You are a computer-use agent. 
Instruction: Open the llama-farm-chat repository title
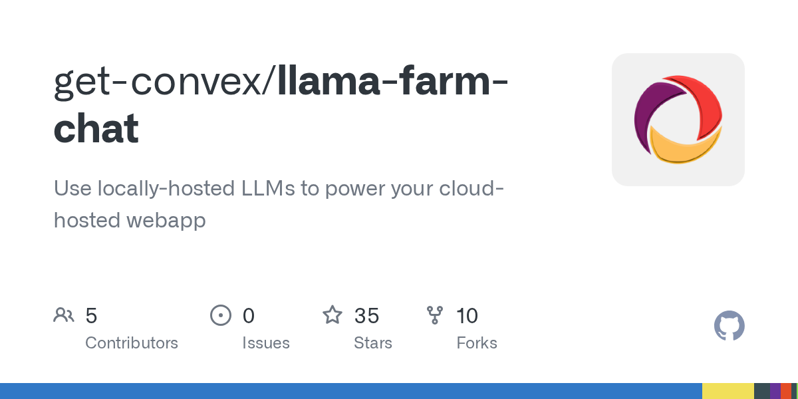(x=392, y=80)
